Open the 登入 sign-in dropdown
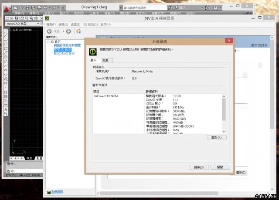The image size is (279, 200). pos(202,8)
